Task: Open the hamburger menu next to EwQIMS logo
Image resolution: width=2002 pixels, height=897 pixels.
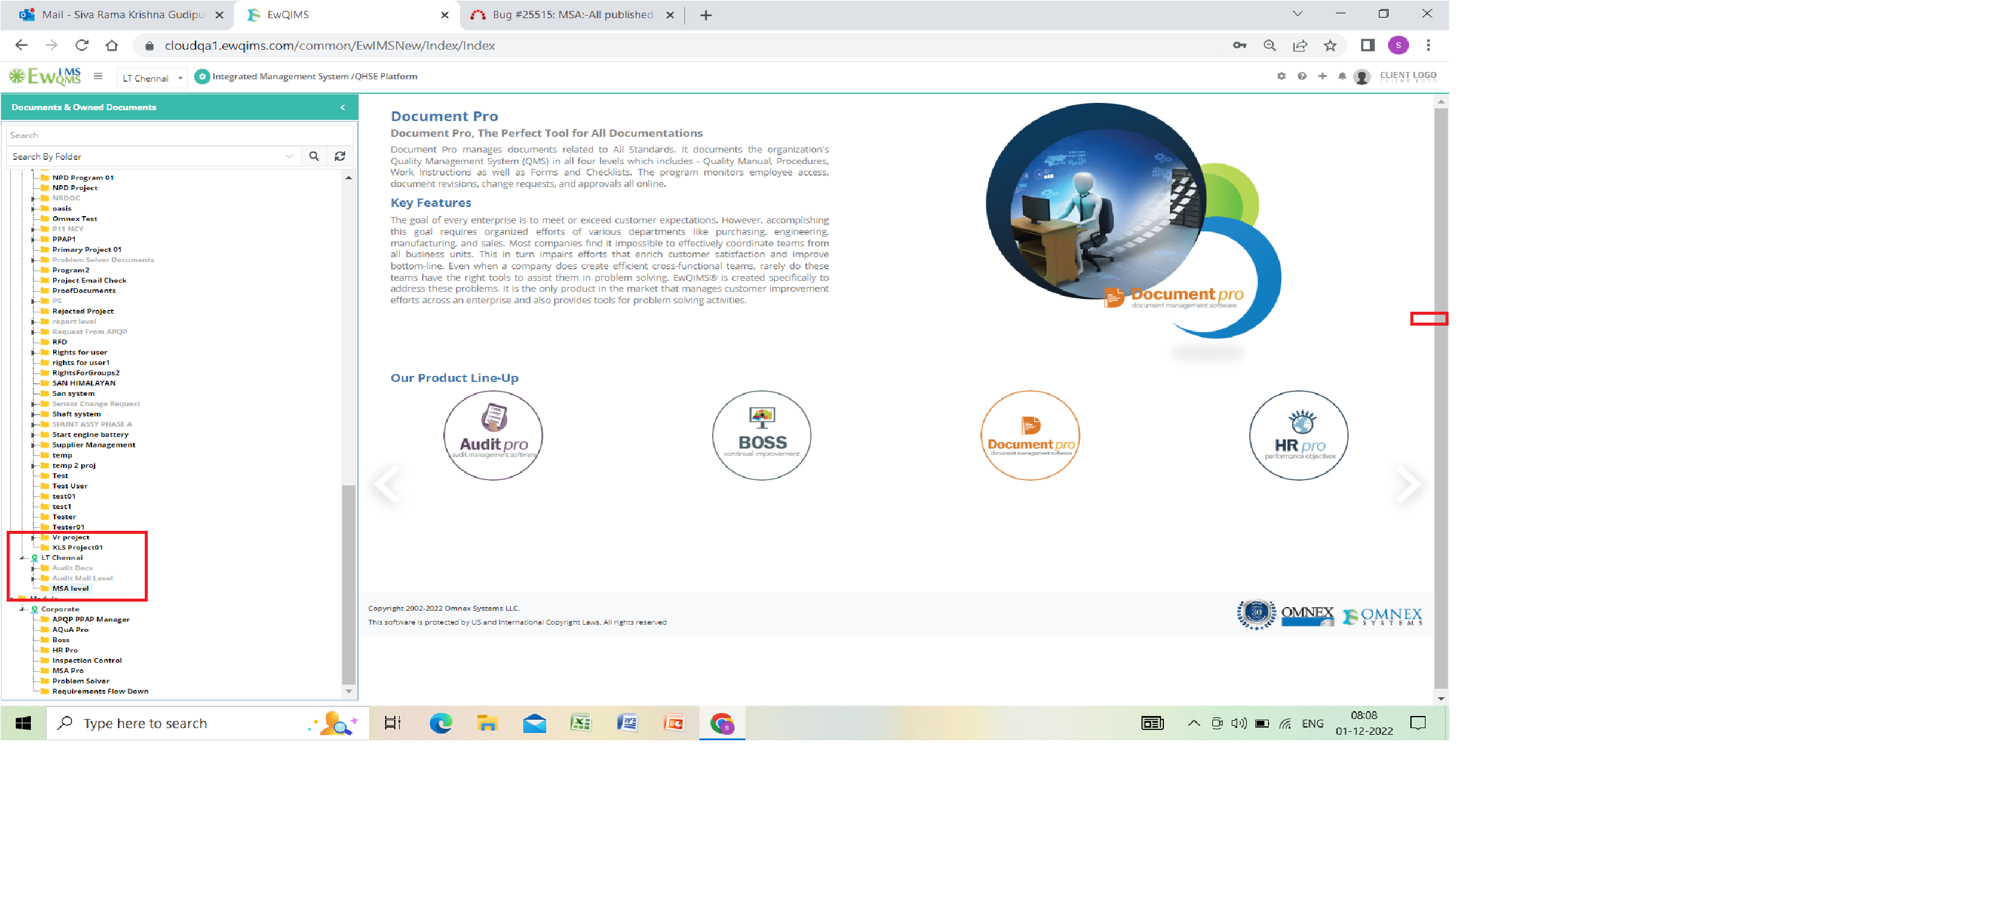Action: tap(98, 76)
